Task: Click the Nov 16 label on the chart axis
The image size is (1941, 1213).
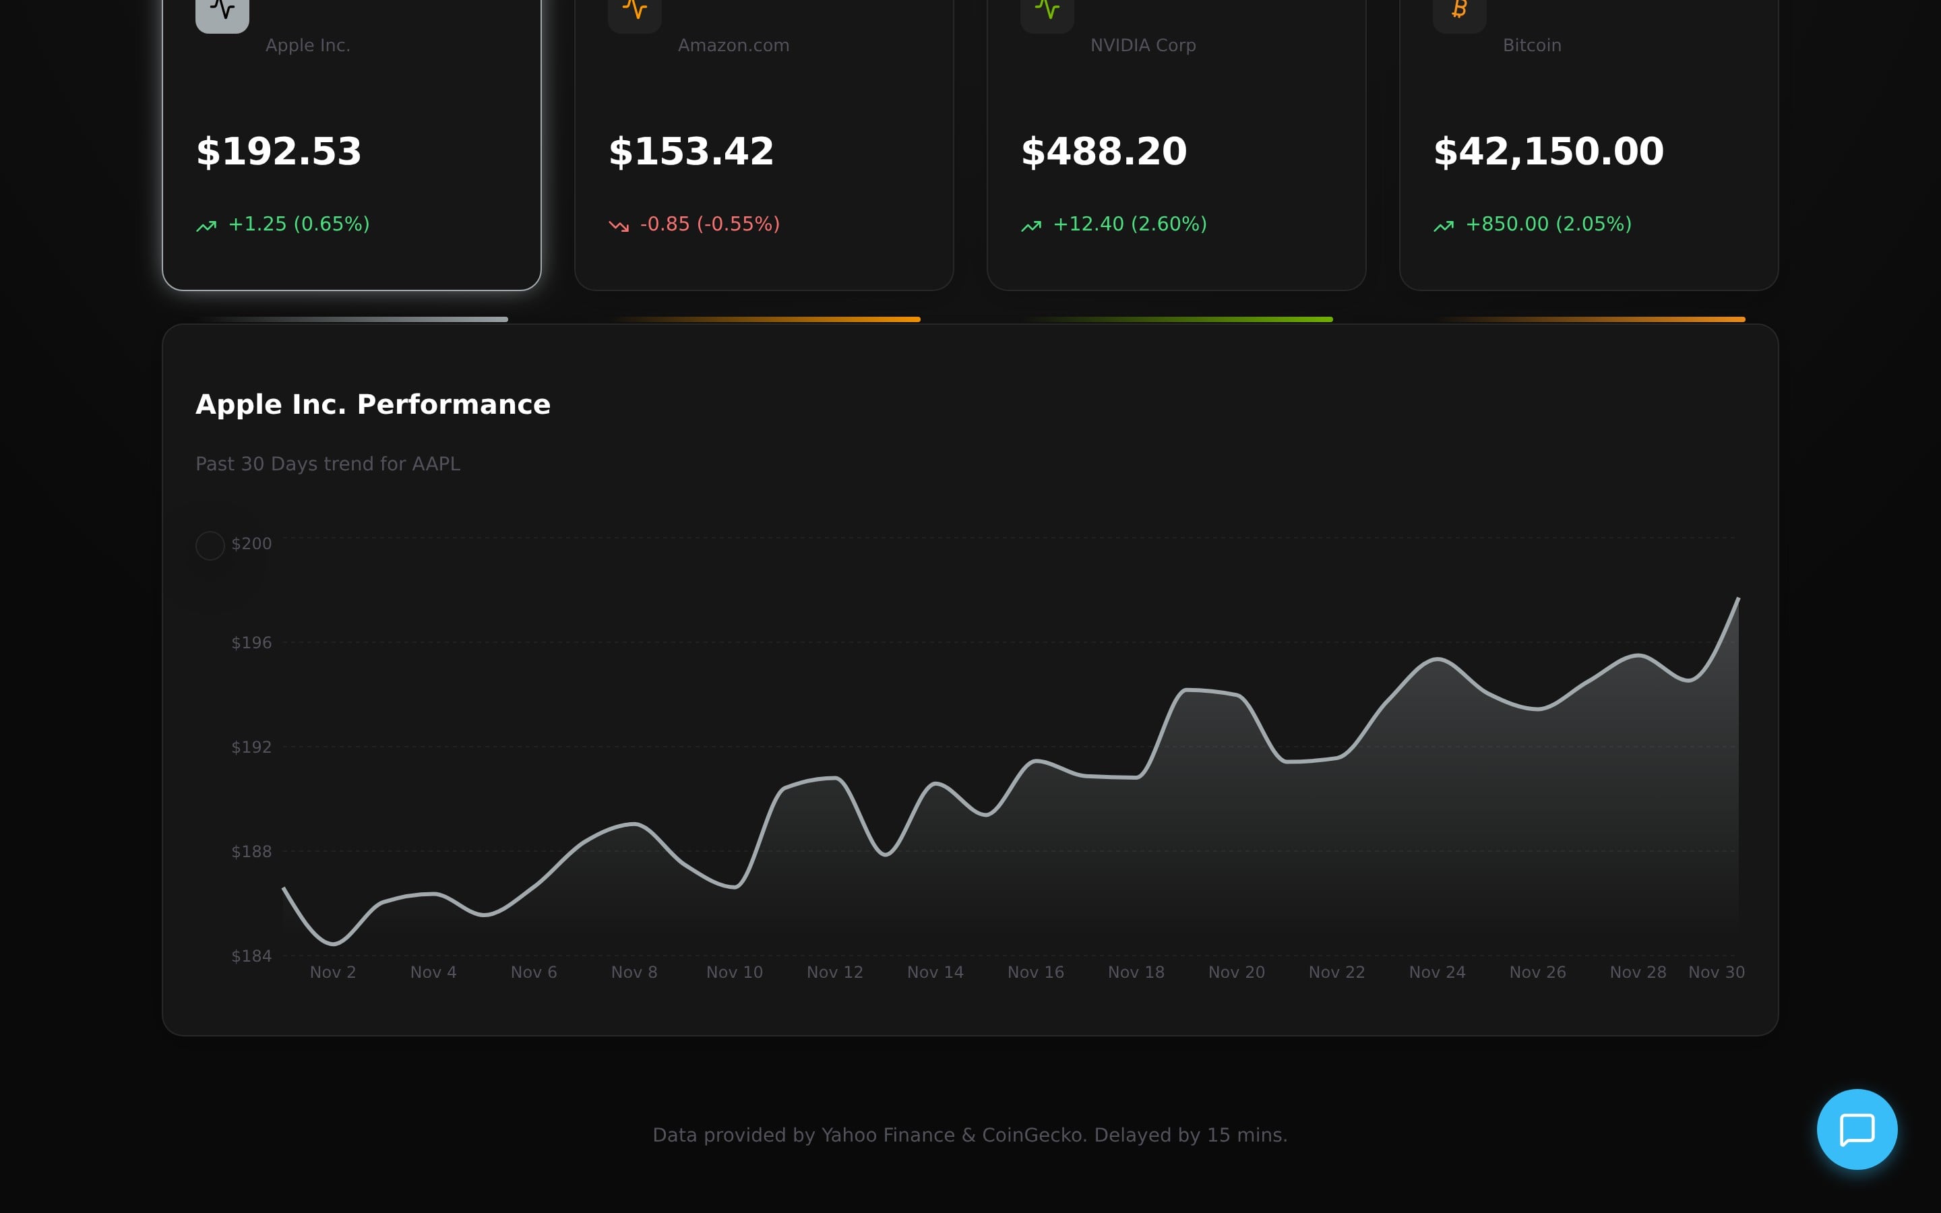Action: [1035, 972]
